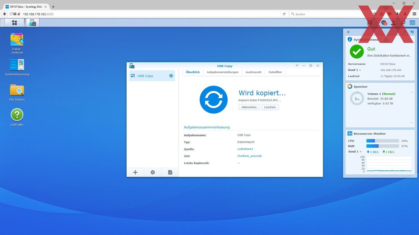Open the USB Copy help question mark

tap(297, 66)
